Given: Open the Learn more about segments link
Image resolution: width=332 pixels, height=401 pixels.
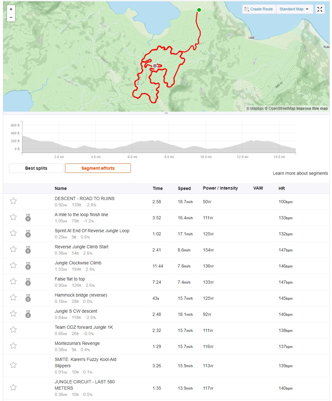Looking at the screenshot, I should pyautogui.click(x=300, y=173).
